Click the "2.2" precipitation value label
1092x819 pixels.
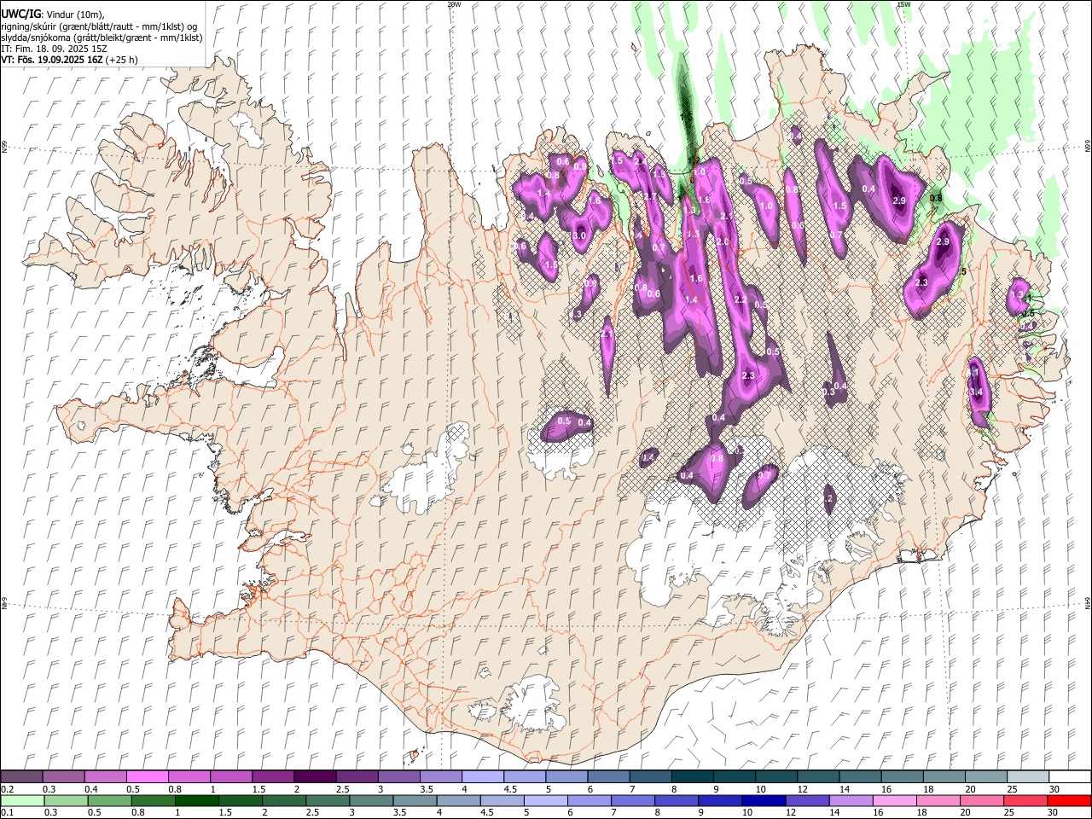pyautogui.click(x=741, y=299)
